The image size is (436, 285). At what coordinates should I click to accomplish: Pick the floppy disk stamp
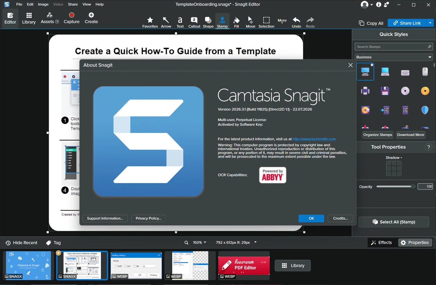pos(385,91)
